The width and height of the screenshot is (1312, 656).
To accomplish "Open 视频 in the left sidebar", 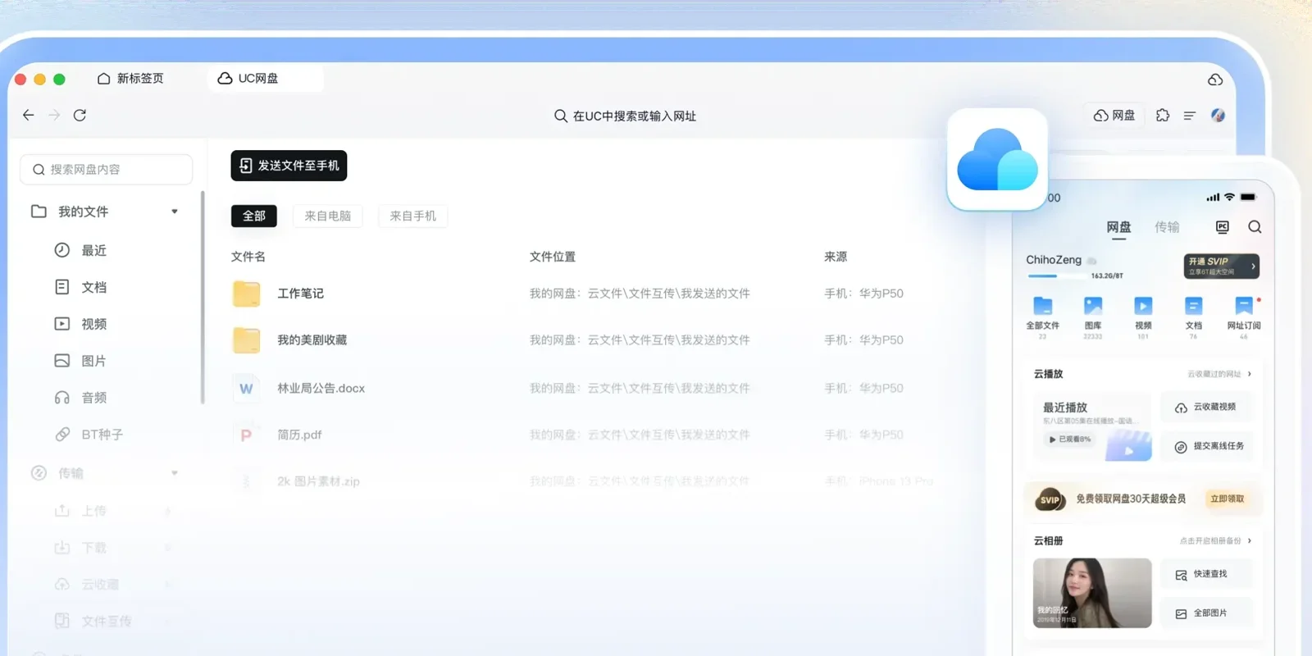I will coord(80,324).
